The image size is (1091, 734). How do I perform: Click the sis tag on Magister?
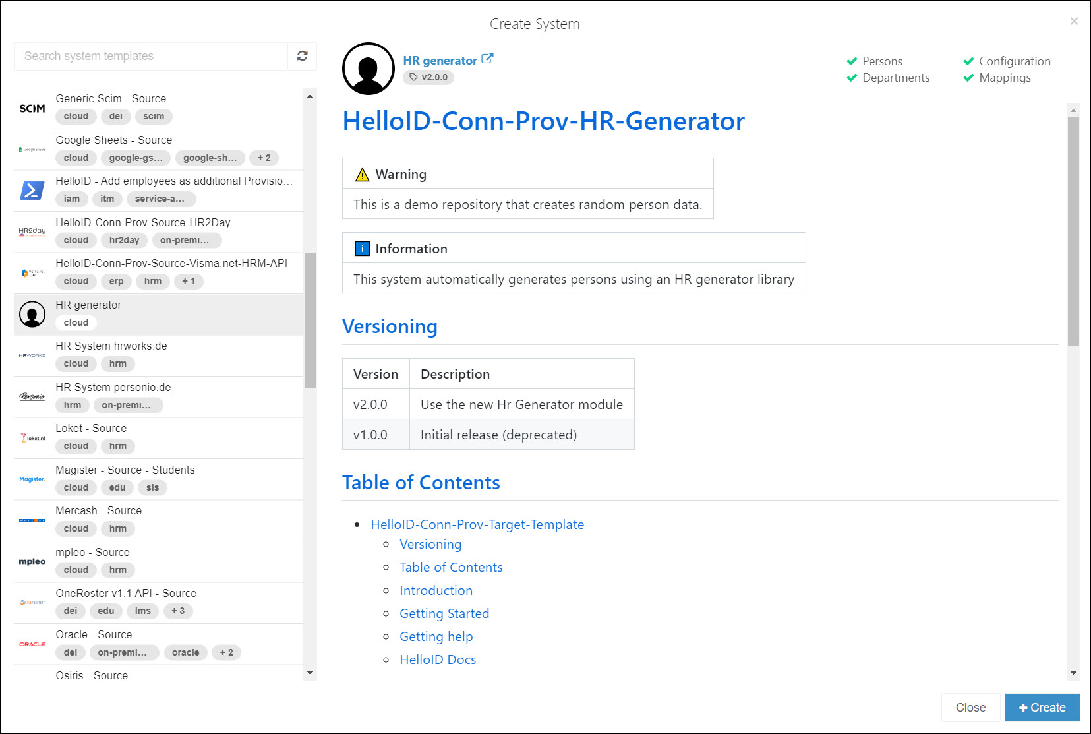(x=152, y=487)
